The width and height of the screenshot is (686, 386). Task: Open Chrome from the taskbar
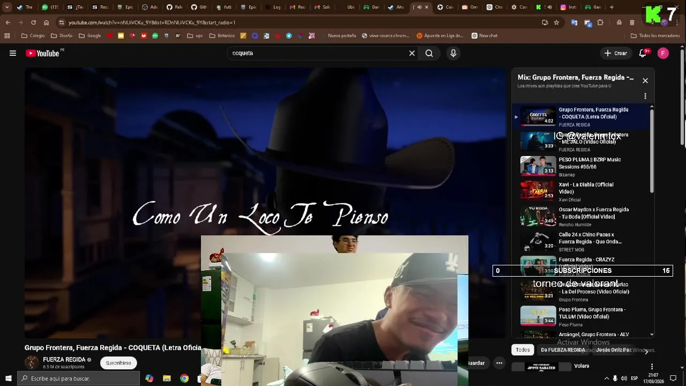coord(184,378)
